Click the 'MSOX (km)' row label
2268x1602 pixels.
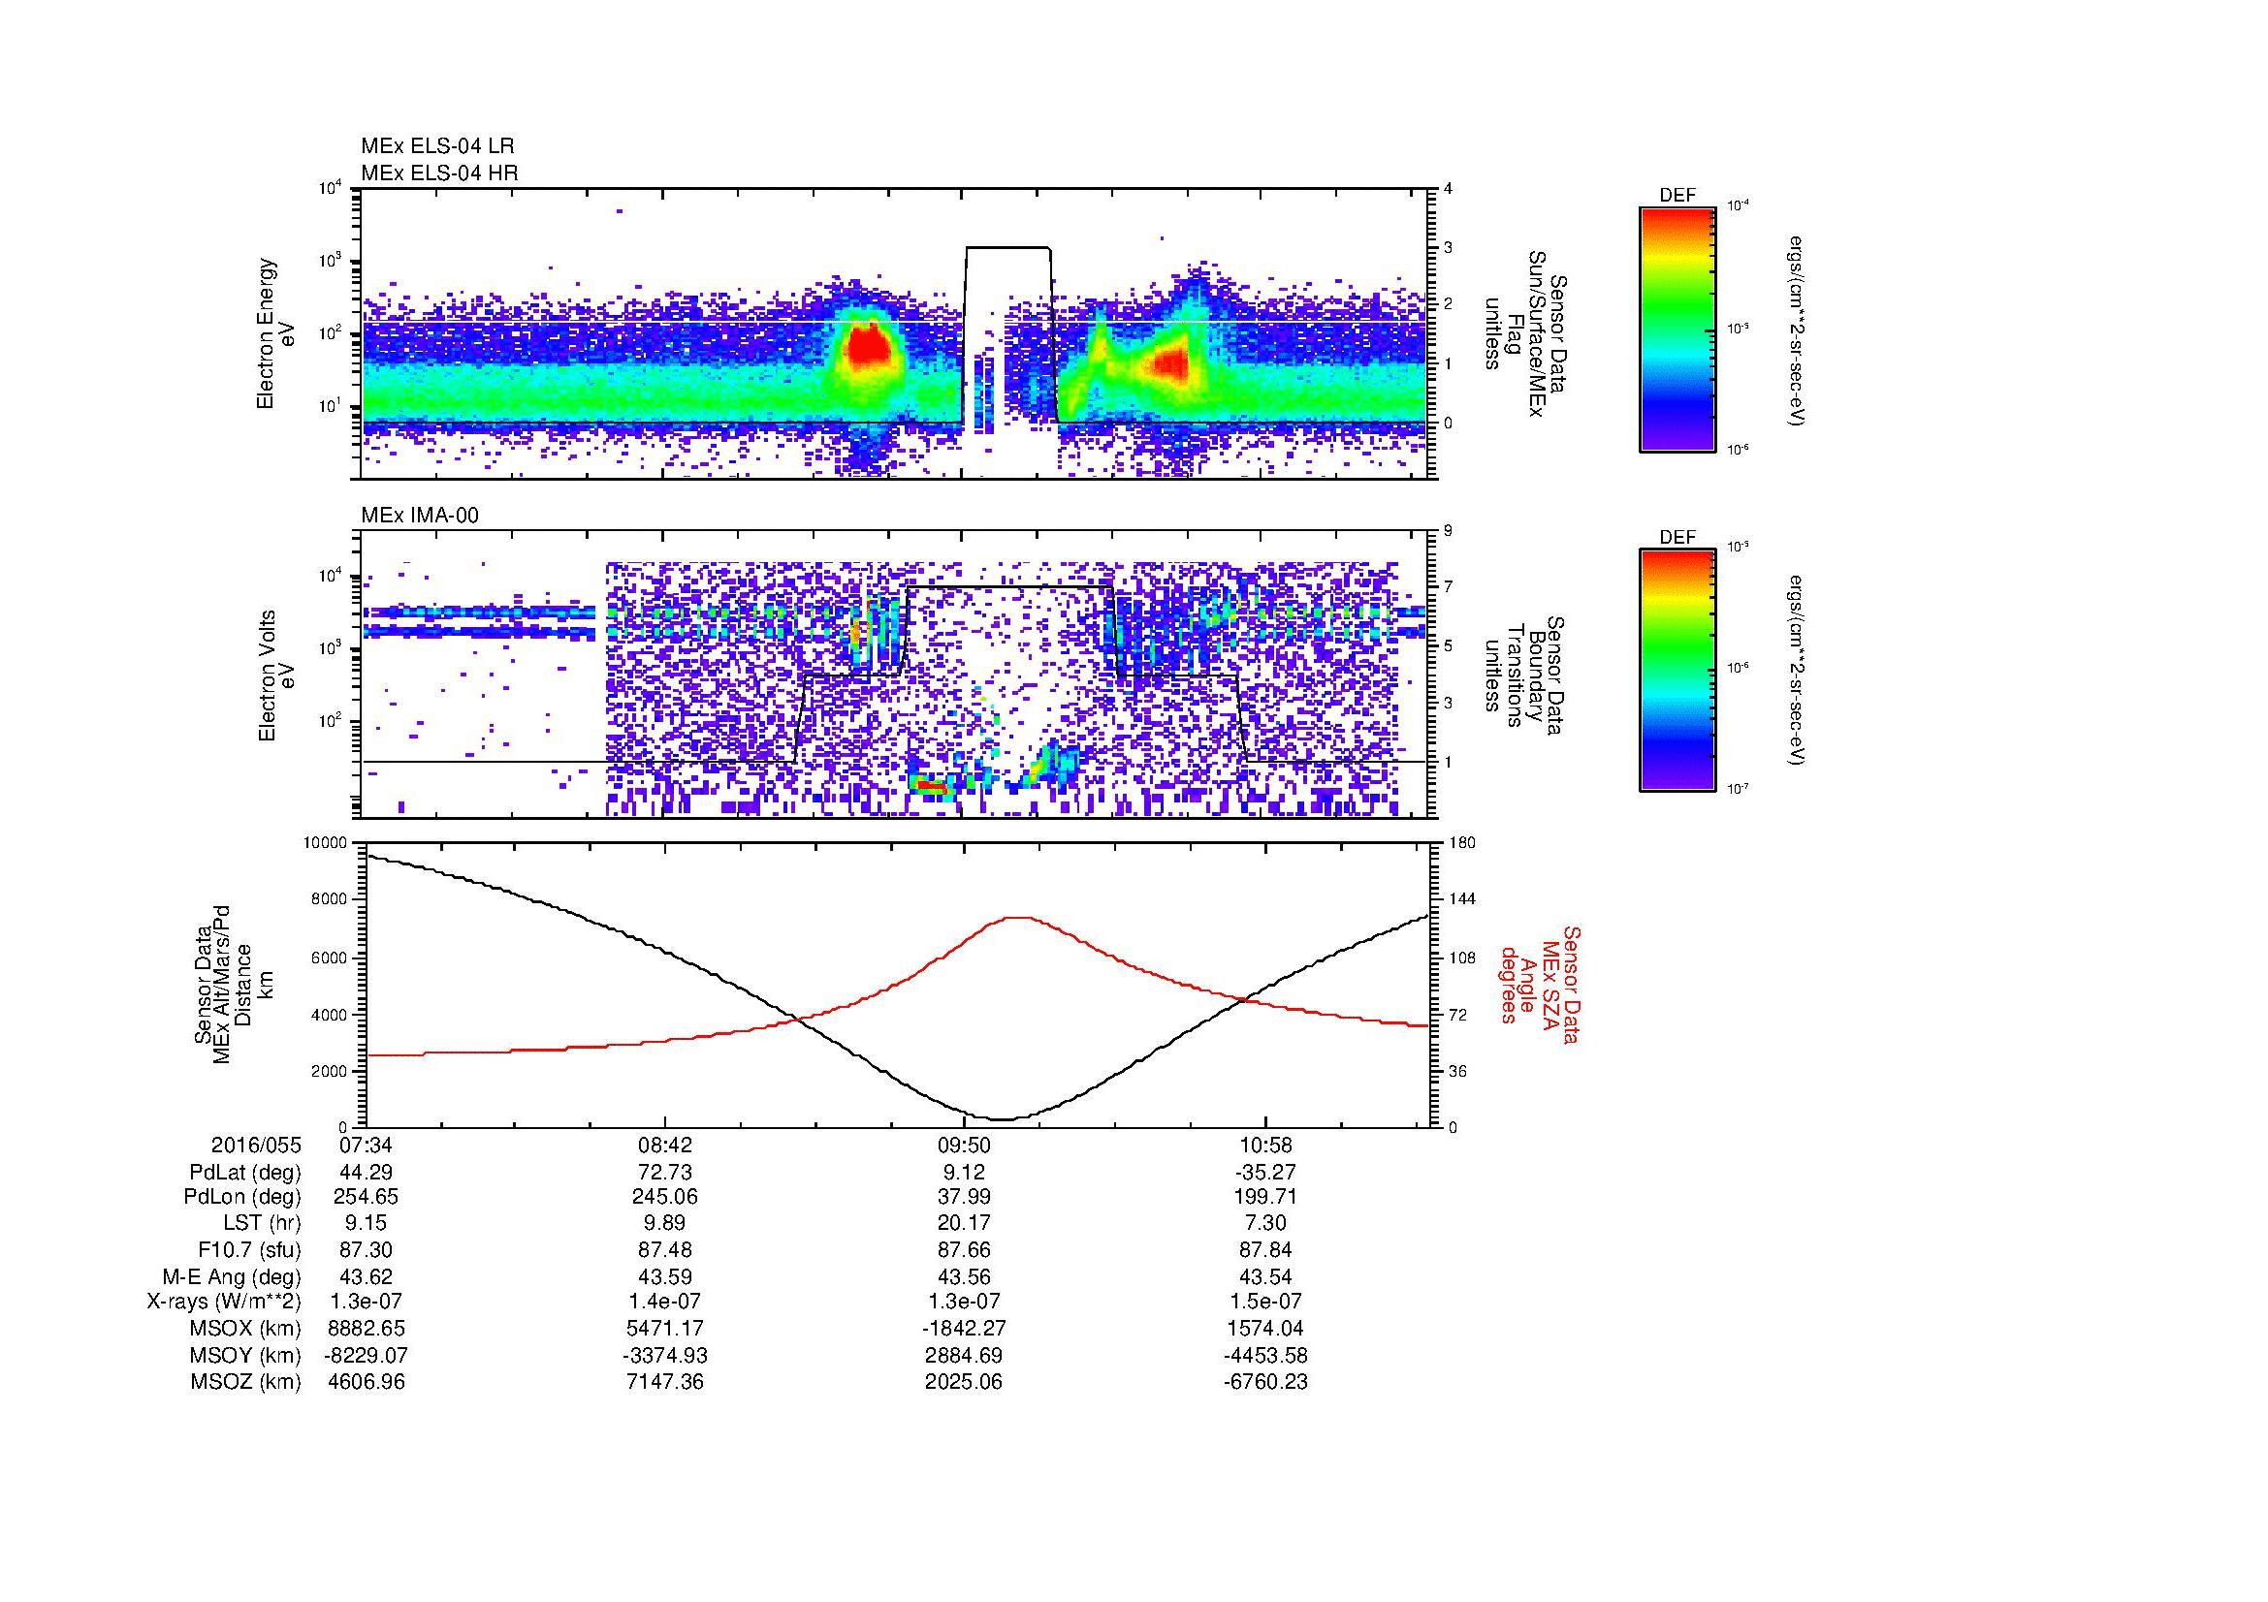tap(245, 1330)
